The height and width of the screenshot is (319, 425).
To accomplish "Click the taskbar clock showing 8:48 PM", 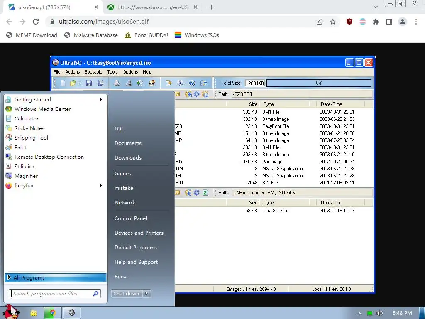I will [402, 313].
